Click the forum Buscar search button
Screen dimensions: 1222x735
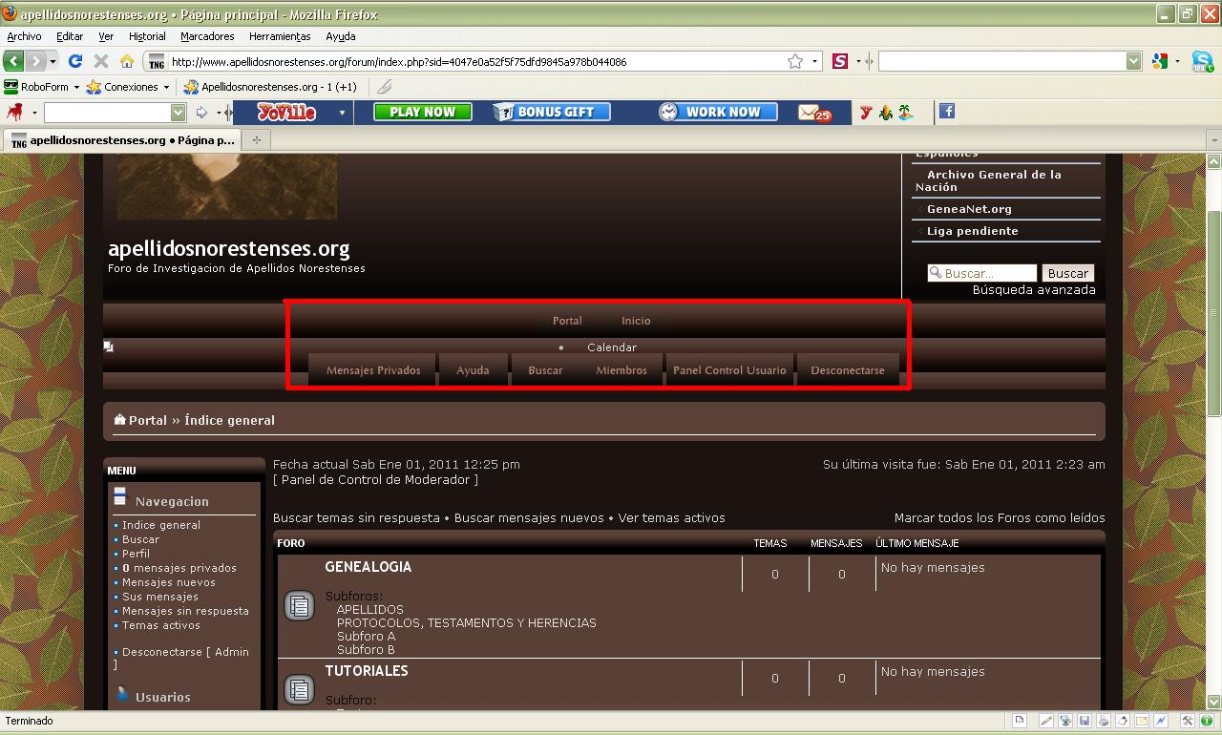point(1067,273)
